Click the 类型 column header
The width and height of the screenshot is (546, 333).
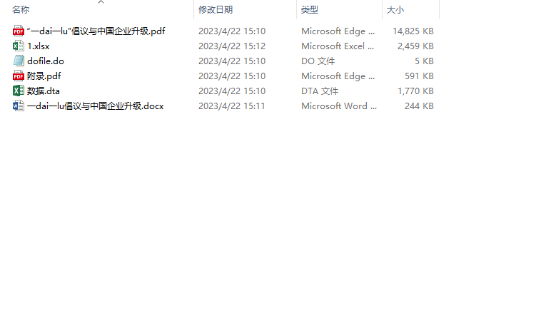point(310,10)
